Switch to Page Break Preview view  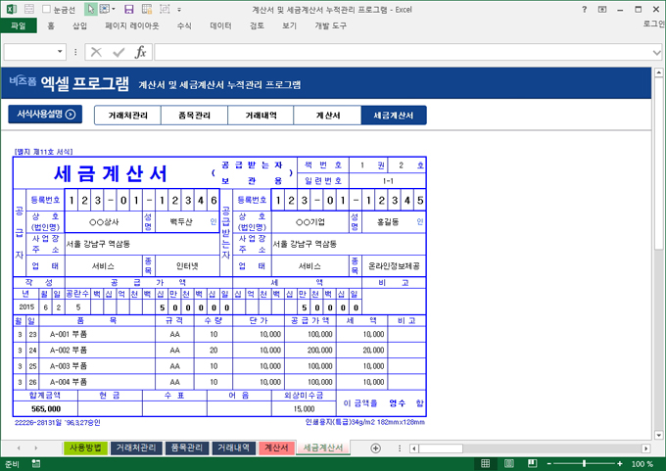(x=535, y=463)
